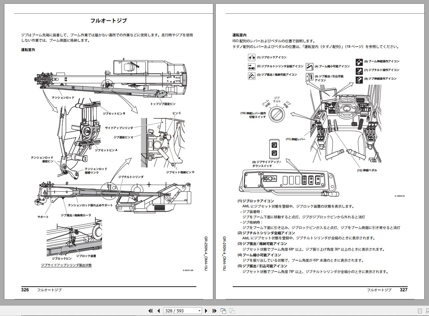Click the ジブサイドアップ/ダウンスイッチ illustration
This screenshot has width=429, height=316.
tap(274, 148)
